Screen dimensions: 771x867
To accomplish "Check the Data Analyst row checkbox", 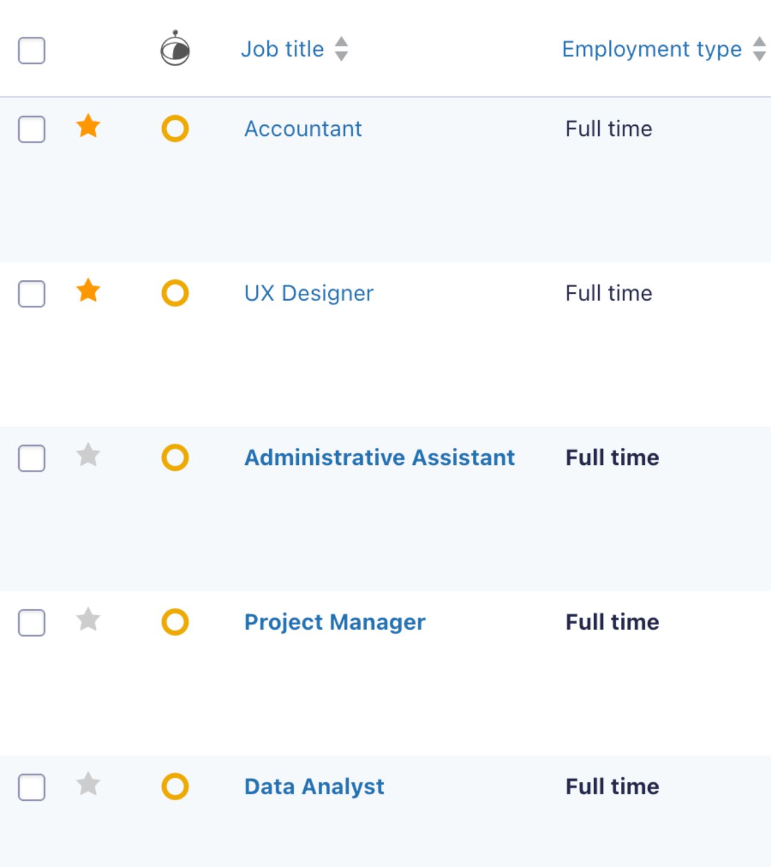I will click(x=32, y=786).
